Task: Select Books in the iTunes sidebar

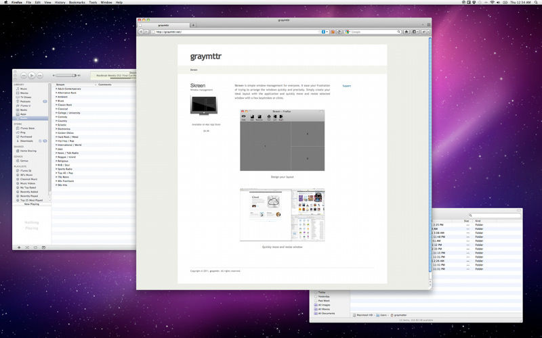Action: point(24,110)
